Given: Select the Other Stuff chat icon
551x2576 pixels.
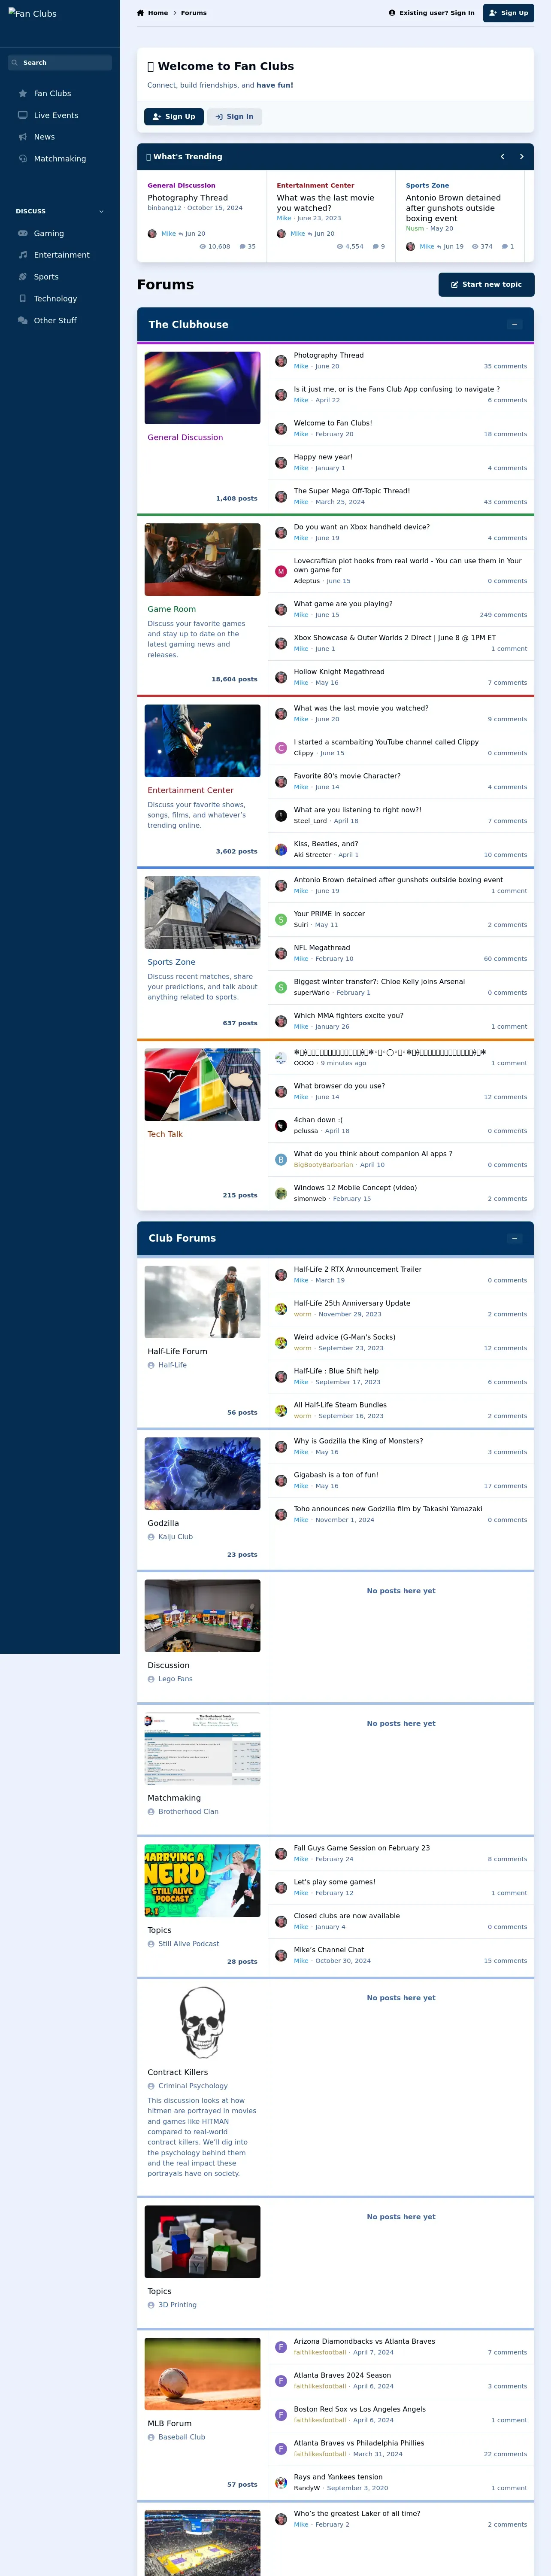Looking at the screenshot, I should click(x=23, y=321).
